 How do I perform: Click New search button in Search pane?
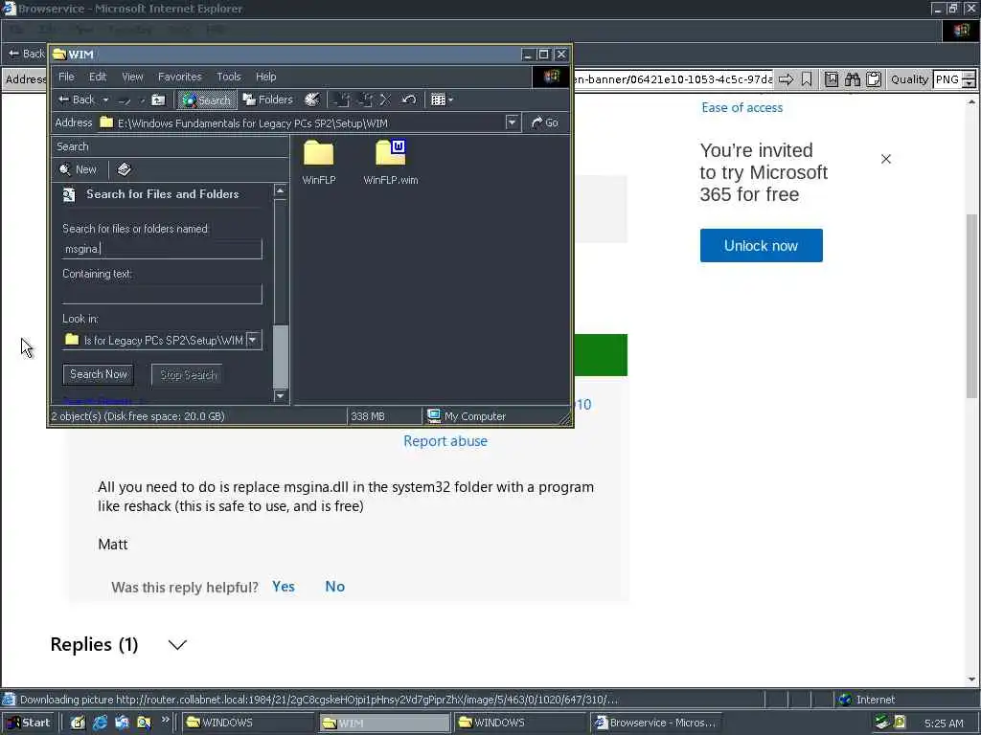(79, 169)
